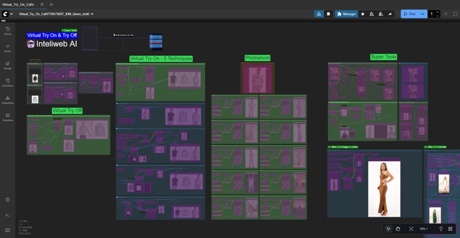Click the 'Wan 2.2 Imagen a Video' group label
Image resolution: width=460 pixels, height=238 pixels.
(343, 147)
